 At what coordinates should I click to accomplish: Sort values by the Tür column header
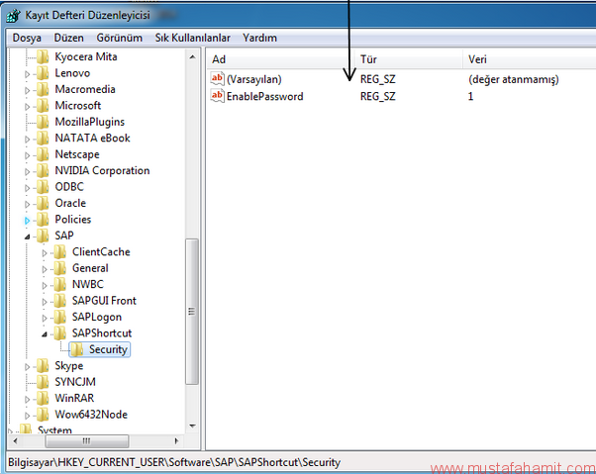(409, 59)
